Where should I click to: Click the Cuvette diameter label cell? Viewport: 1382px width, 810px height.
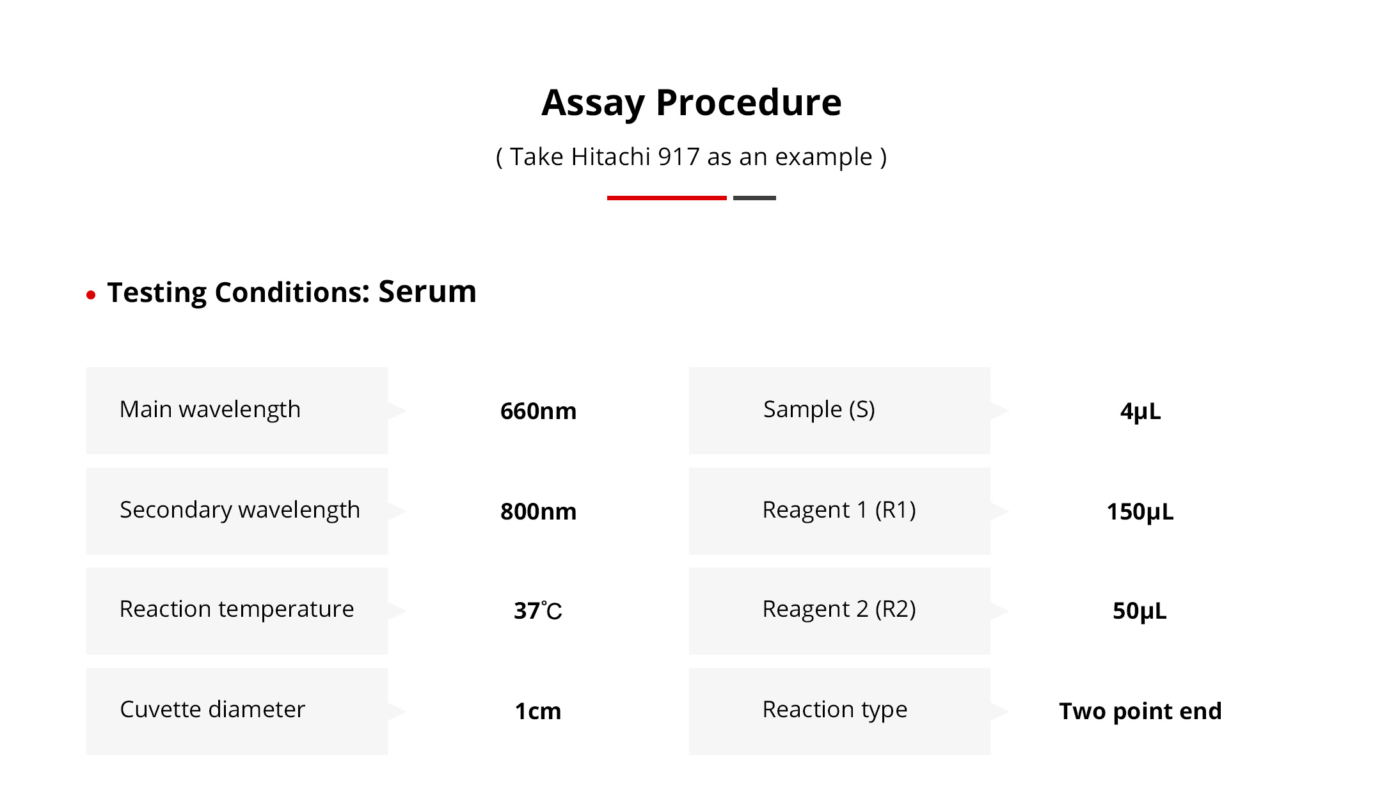(237, 711)
